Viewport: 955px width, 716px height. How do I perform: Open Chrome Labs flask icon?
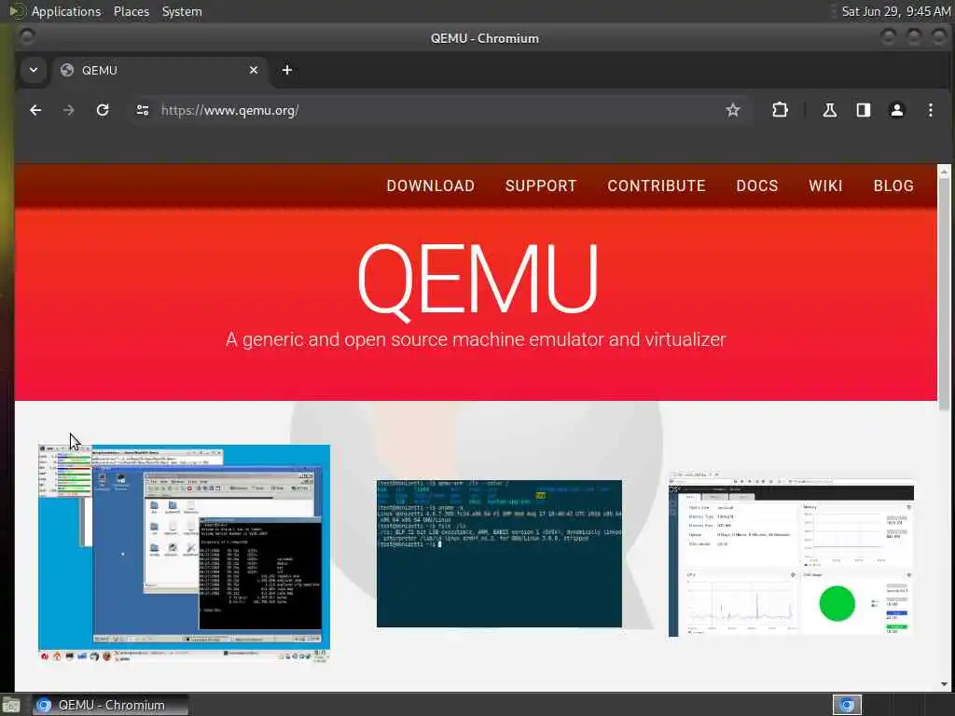coord(829,110)
